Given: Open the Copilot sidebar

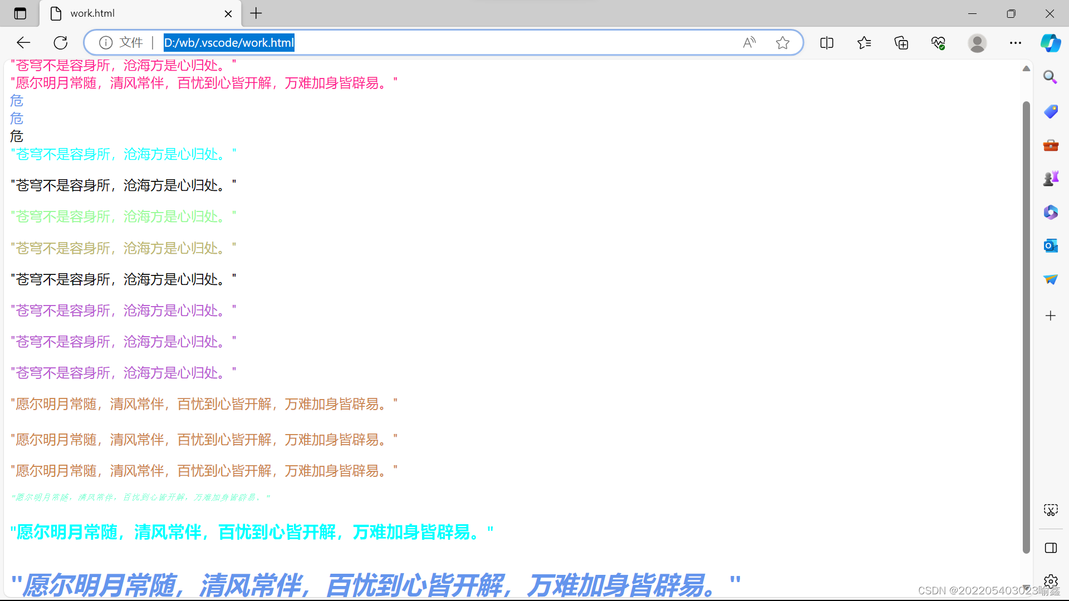Looking at the screenshot, I should (x=1051, y=43).
